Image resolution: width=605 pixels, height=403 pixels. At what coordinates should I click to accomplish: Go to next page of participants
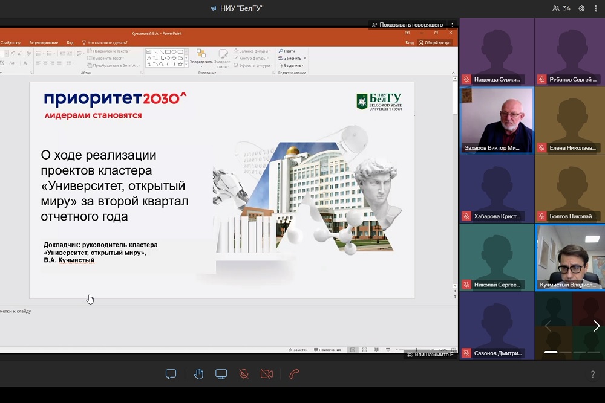[x=596, y=326]
